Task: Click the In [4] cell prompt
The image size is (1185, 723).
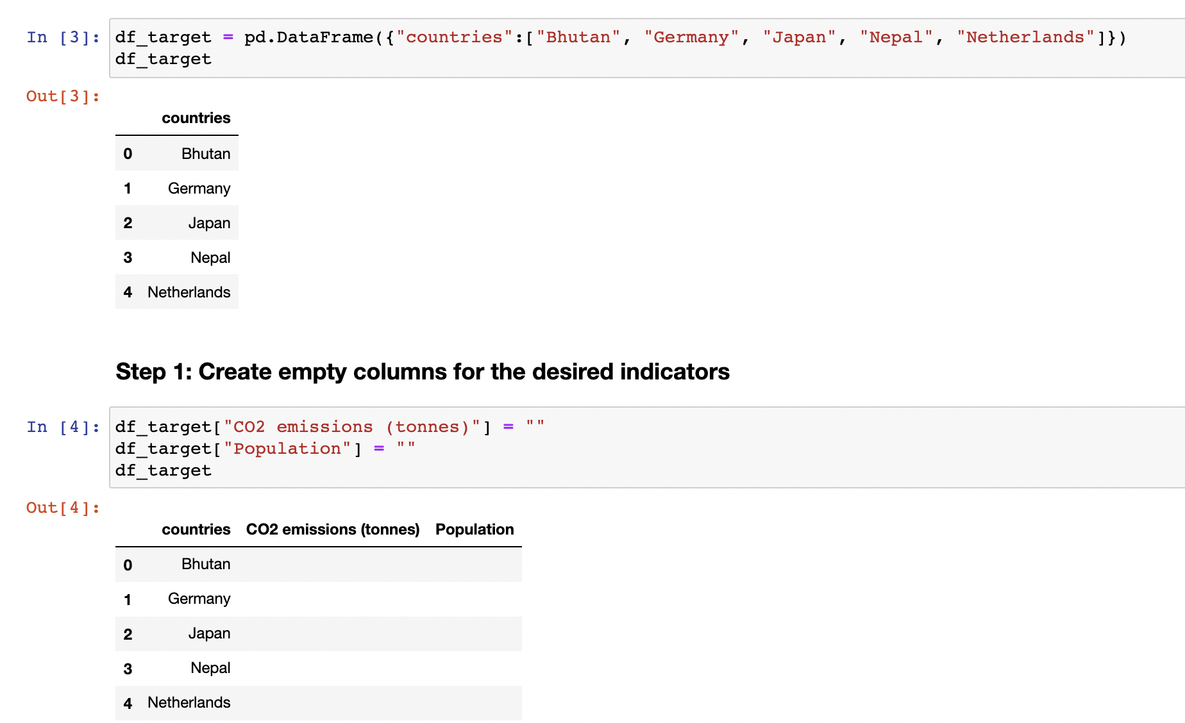Action: pyautogui.click(x=63, y=427)
